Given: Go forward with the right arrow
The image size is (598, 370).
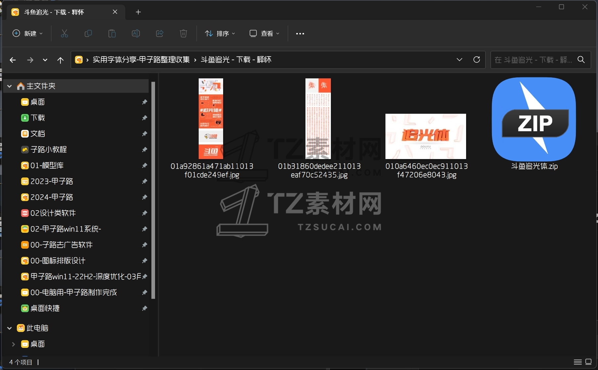Looking at the screenshot, I should (30, 60).
